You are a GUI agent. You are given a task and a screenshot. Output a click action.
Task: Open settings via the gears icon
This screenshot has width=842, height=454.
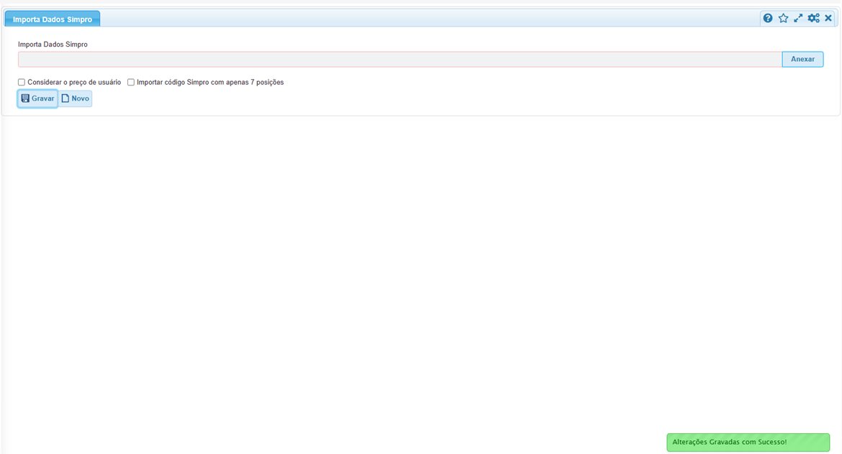(x=813, y=19)
